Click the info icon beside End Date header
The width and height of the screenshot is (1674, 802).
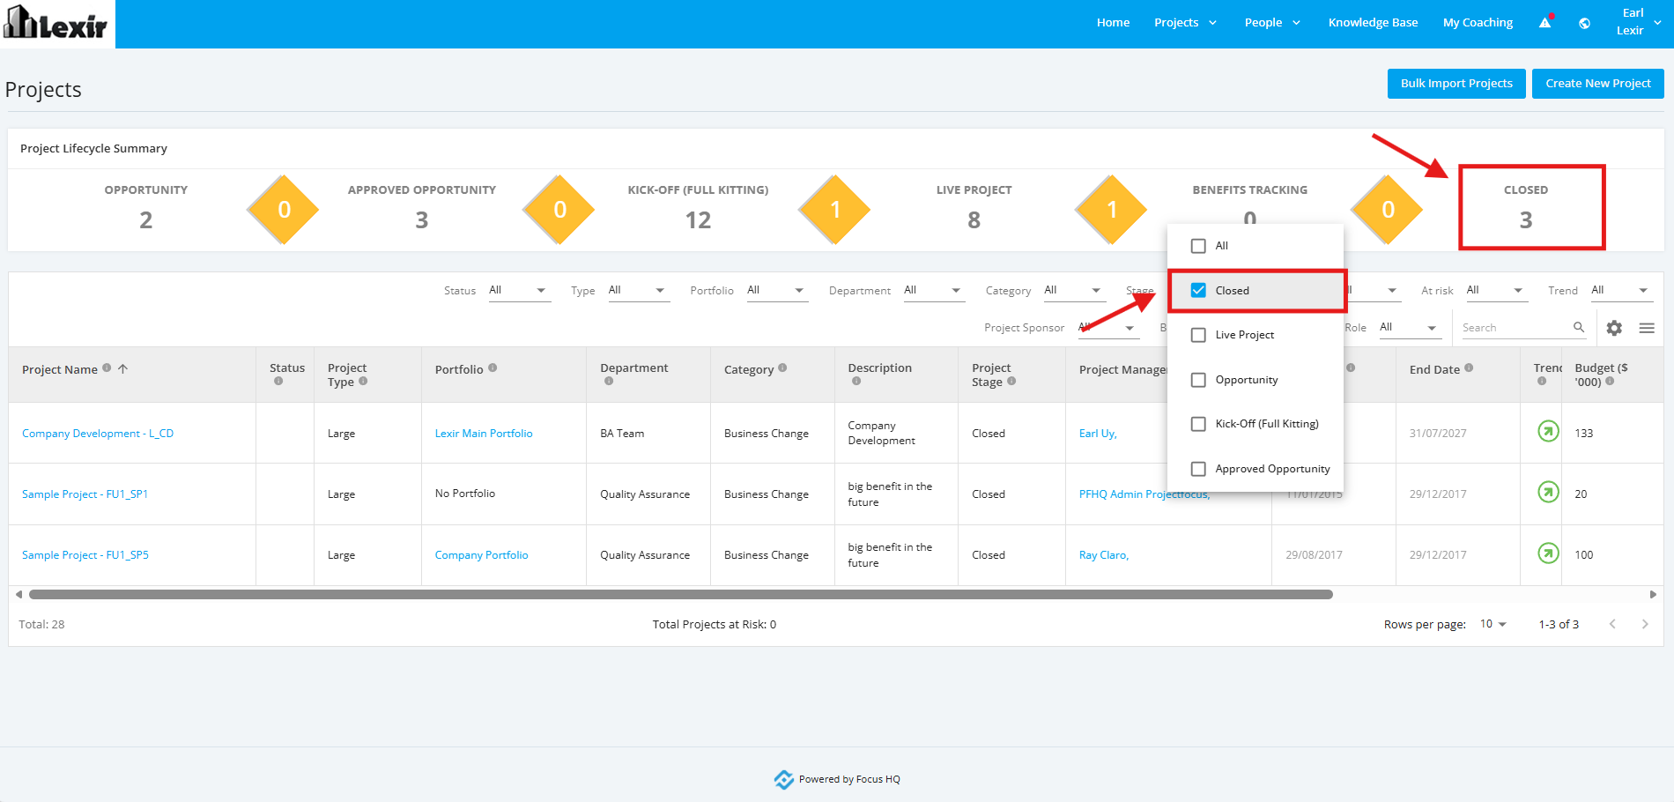tap(1469, 368)
